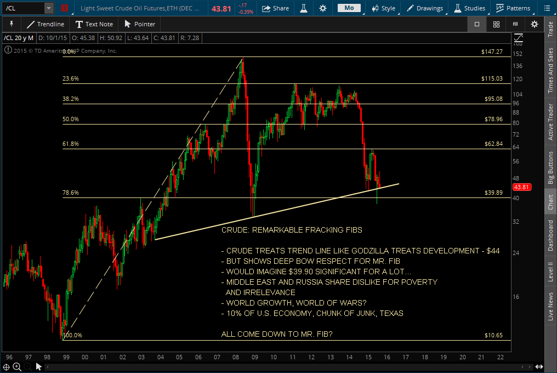Select the Trendline drawing tool
557x373 pixels.
coord(46,24)
